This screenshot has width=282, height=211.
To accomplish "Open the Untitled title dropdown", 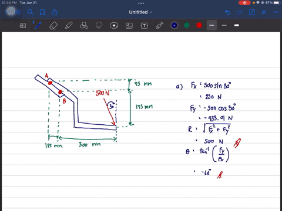I will (140, 12).
